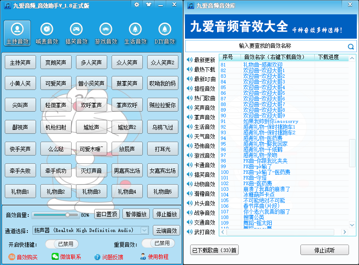Screen dimensions: 359x265
Task: Play 机枪扫射 sound effect
Action: tap(56, 127)
